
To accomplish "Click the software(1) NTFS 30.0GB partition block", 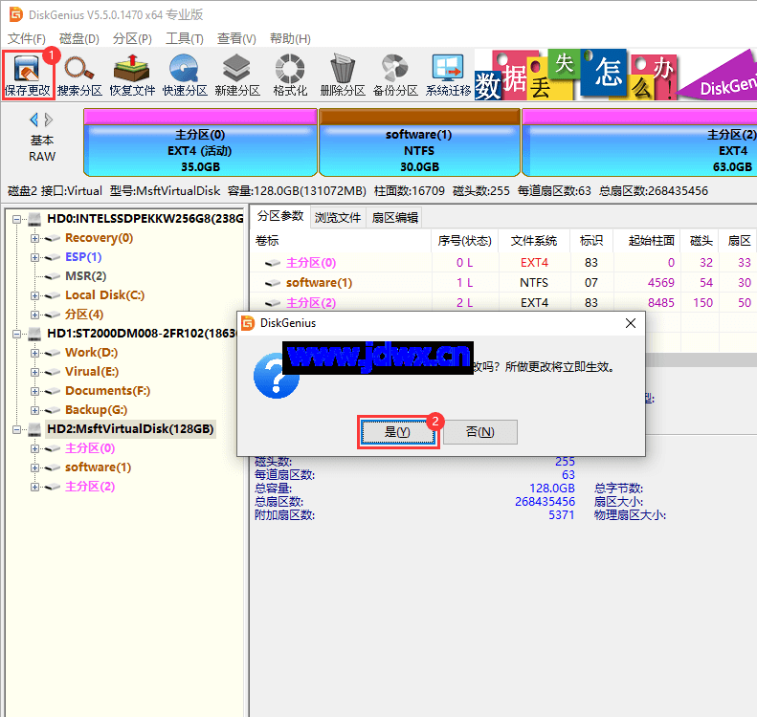I will [419, 142].
